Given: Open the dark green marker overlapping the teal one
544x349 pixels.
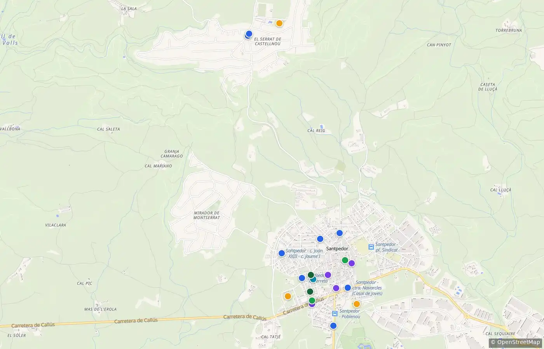Looking at the screenshot, I should pos(311,275).
